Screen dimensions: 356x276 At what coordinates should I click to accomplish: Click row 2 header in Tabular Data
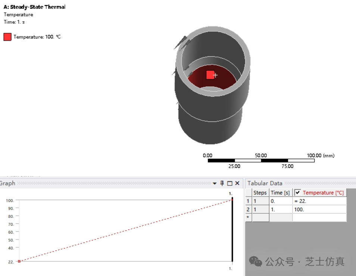(249, 209)
